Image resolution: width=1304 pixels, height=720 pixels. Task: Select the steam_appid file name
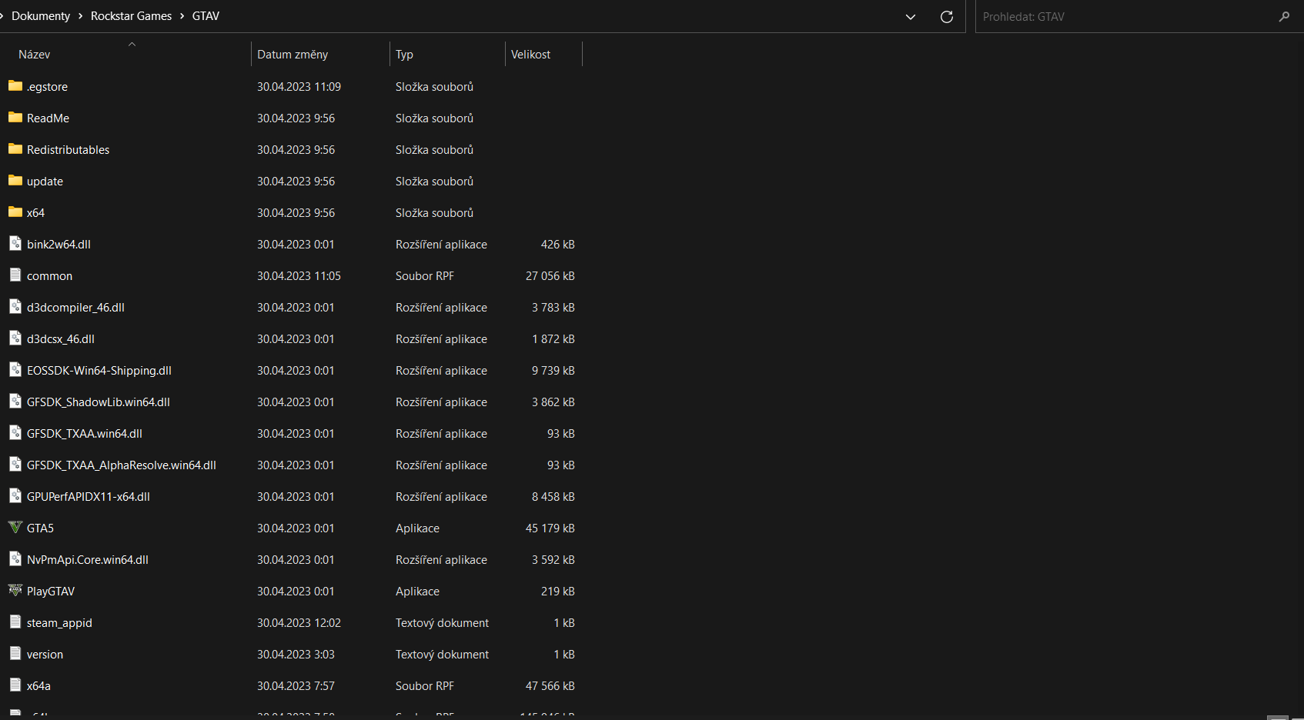[x=59, y=623]
